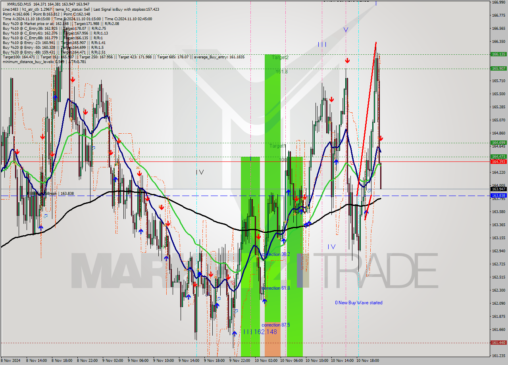
Task: Click the blue 'I V' wave label
Action: (x=332, y=247)
